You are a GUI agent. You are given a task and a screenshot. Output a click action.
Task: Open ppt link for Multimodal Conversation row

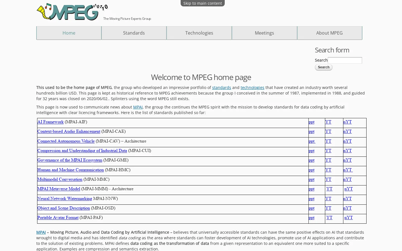tap(312, 179)
